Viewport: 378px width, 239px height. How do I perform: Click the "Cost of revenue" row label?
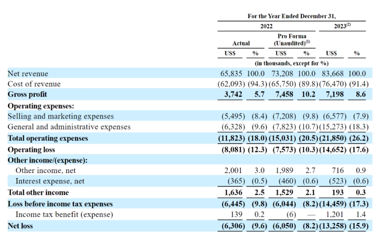34,84
